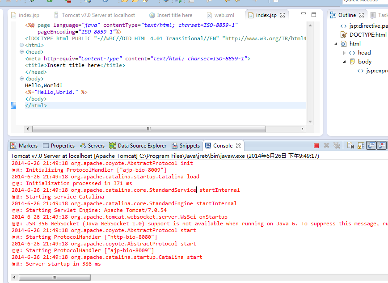Viewport: 388px width, 283px height.
Task: Minimize the editor area
Action: [304, 14]
